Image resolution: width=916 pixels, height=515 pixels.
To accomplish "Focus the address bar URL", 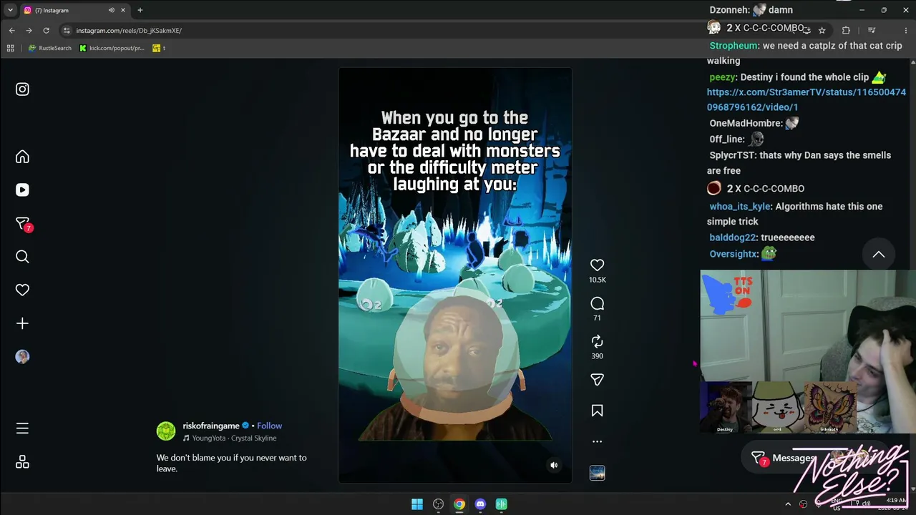I will tap(129, 31).
